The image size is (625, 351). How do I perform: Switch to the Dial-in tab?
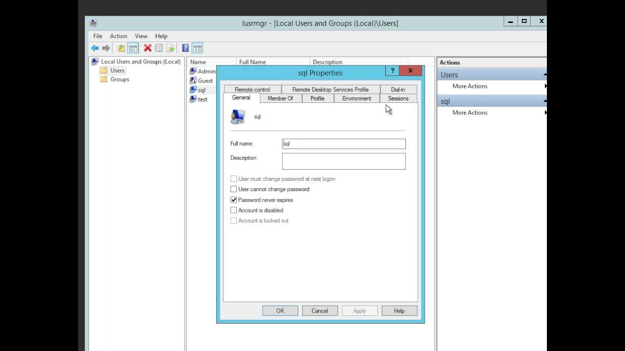(x=398, y=90)
